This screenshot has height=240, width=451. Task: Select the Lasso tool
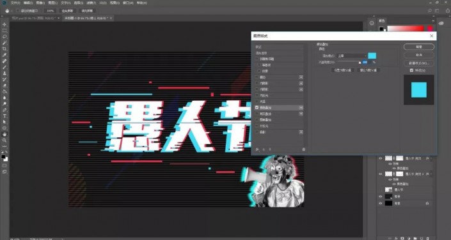4,37
